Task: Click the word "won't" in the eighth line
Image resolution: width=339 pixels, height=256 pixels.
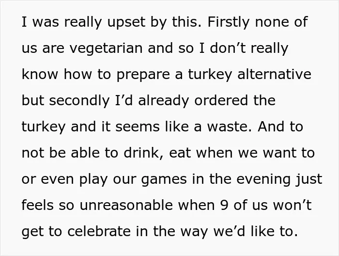Action: 292,205
